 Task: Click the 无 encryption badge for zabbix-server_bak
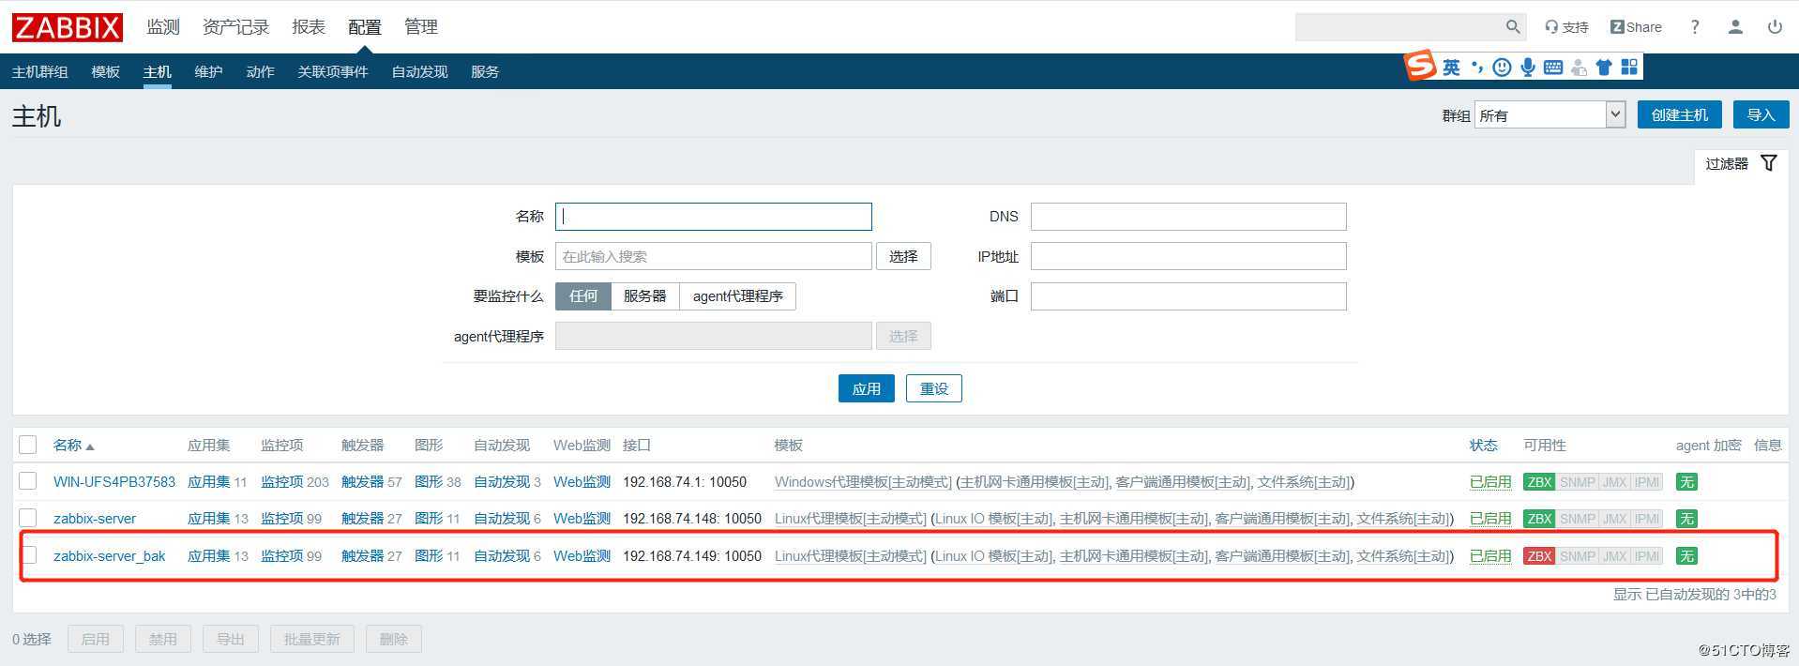click(1686, 556)
